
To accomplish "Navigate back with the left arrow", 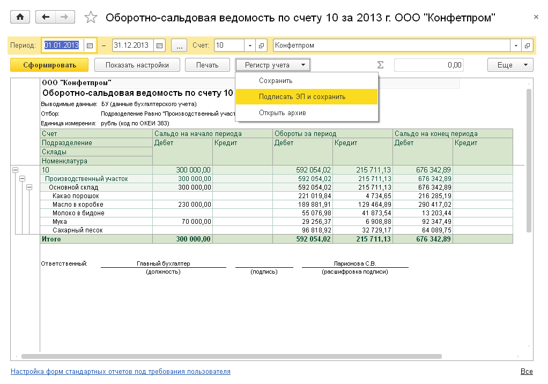I will tap(46, 17).
